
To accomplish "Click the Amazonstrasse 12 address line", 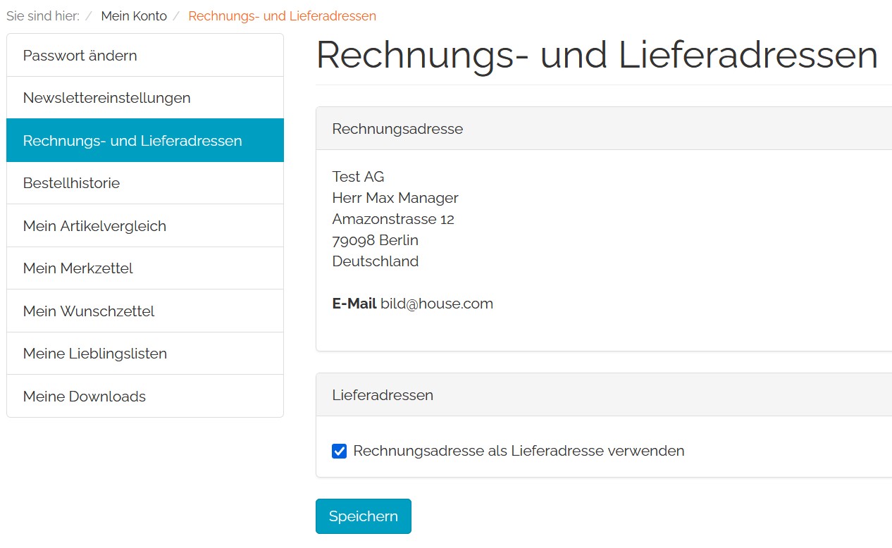I will pyautogui.click(x=393, y=219).
